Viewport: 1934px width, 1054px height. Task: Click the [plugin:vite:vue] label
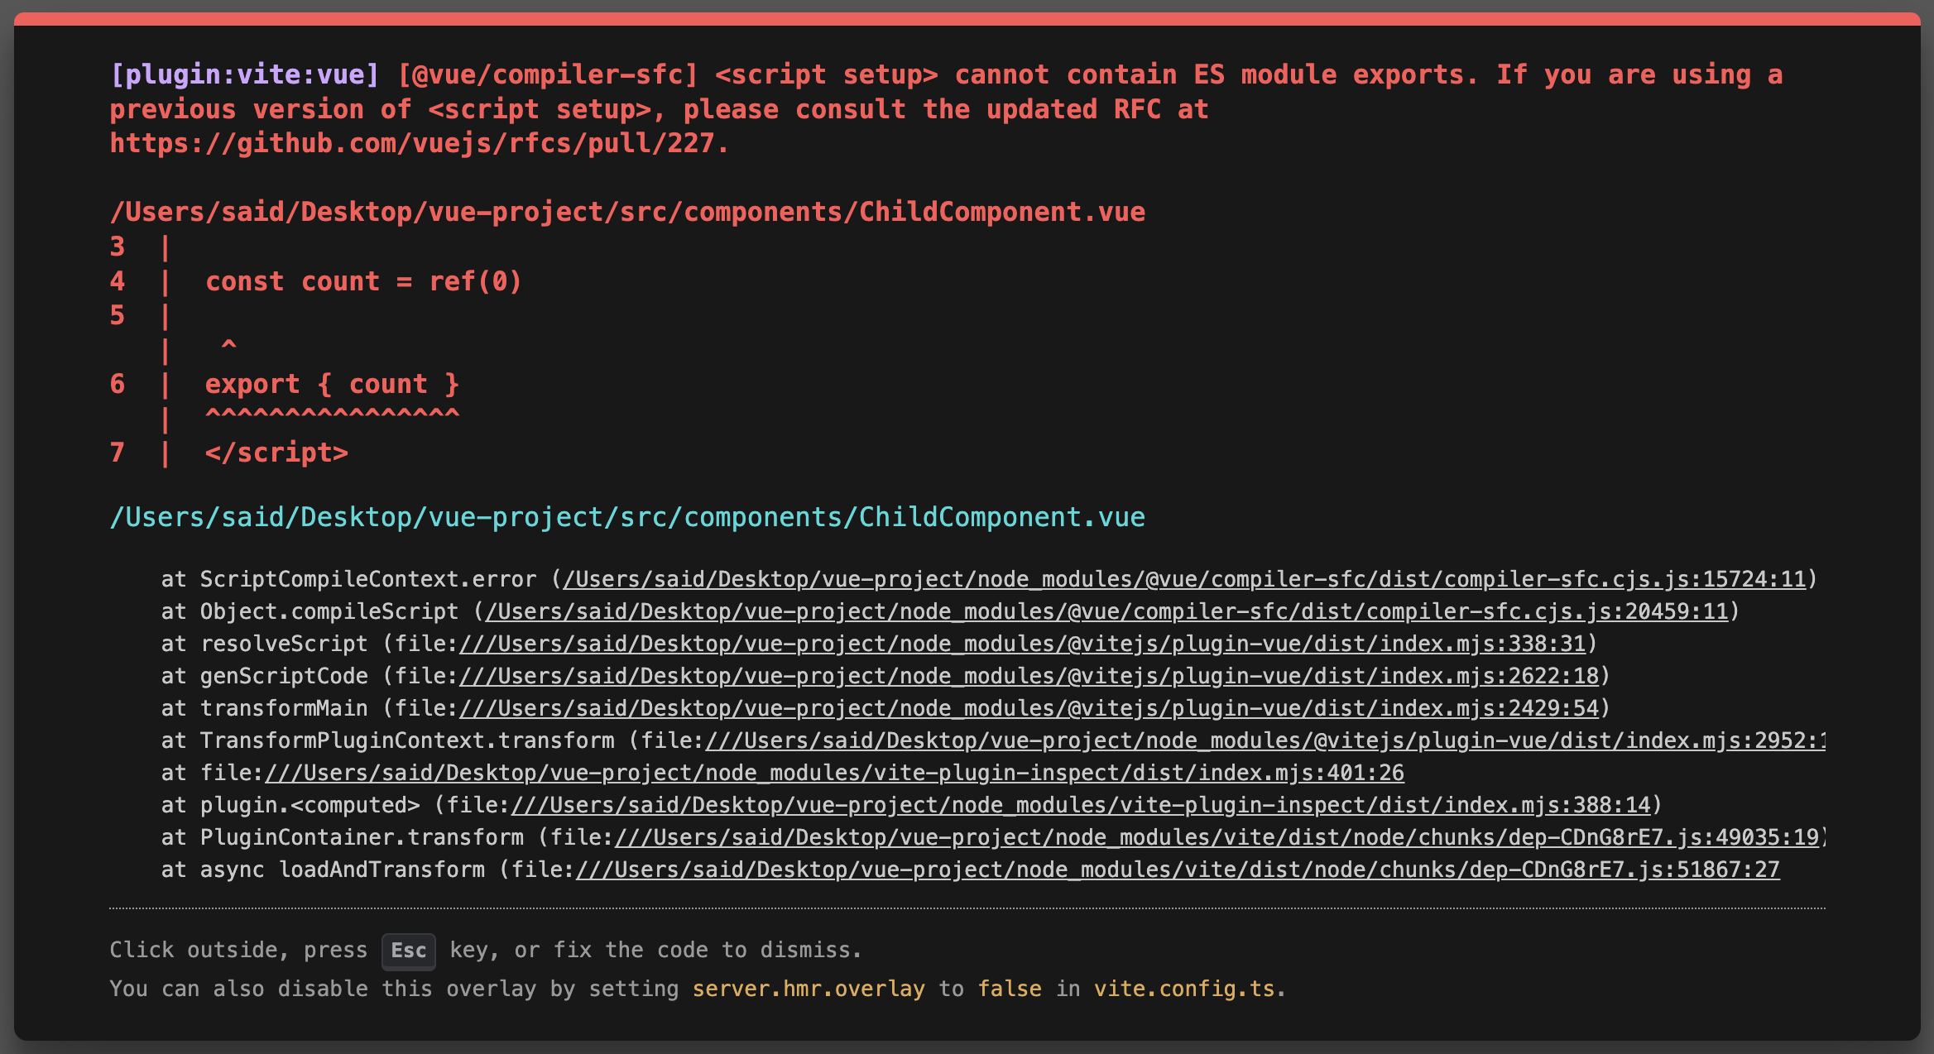pos(245,74)
